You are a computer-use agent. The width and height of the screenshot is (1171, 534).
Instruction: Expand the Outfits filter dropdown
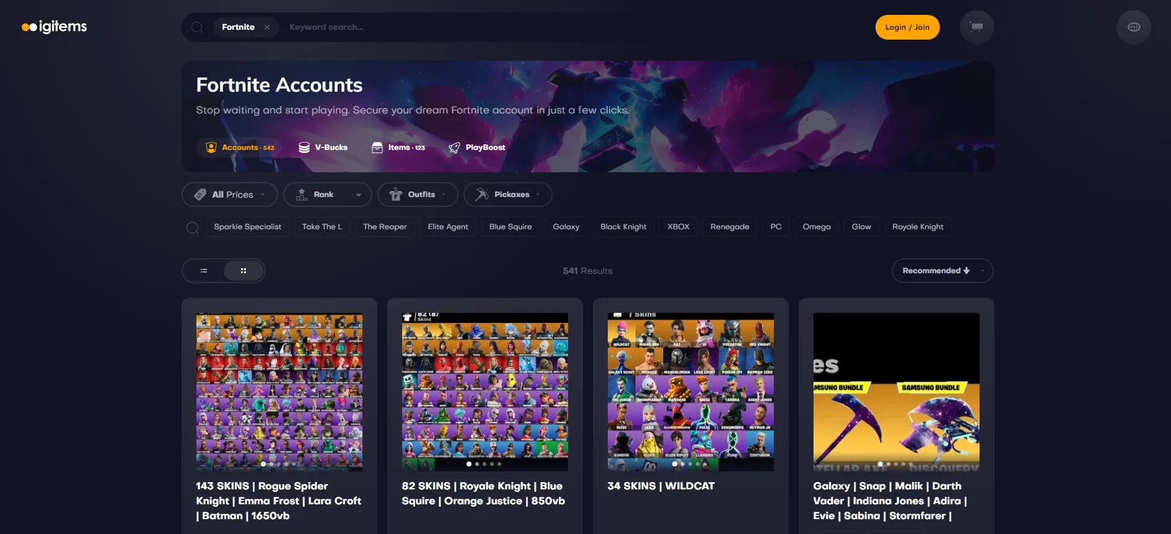(418, 195)
